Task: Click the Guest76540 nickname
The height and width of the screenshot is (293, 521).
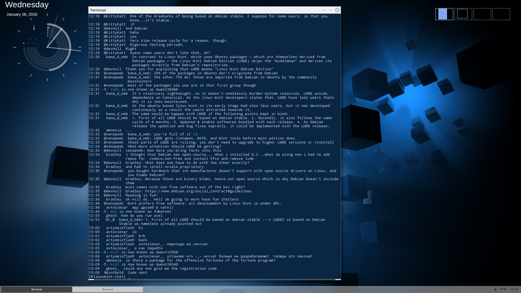Action: click(167, 265)
